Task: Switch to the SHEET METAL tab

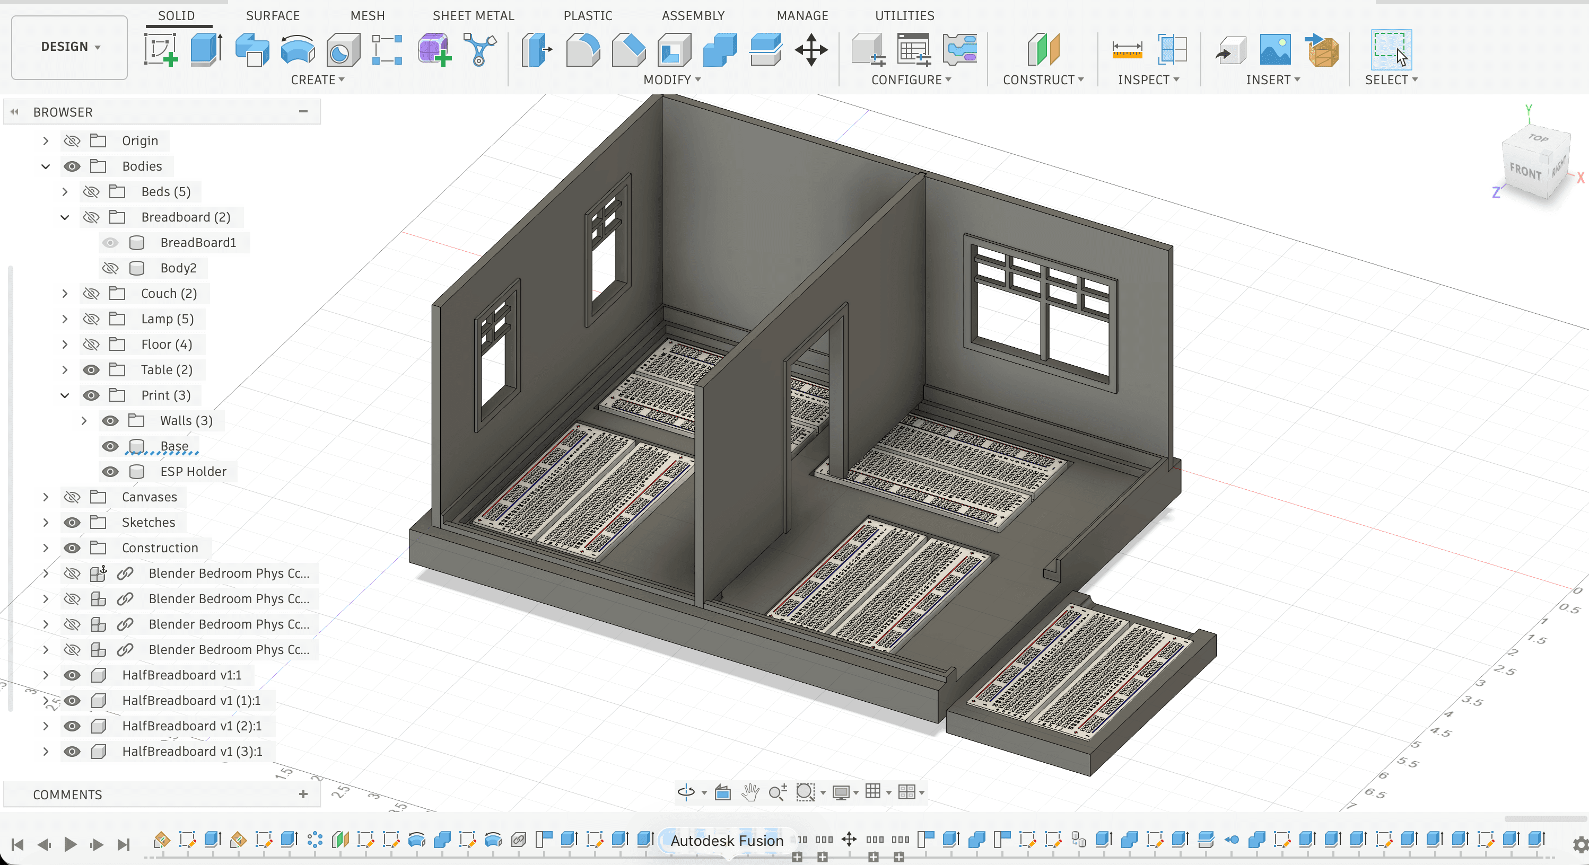Action: (473, 15)
